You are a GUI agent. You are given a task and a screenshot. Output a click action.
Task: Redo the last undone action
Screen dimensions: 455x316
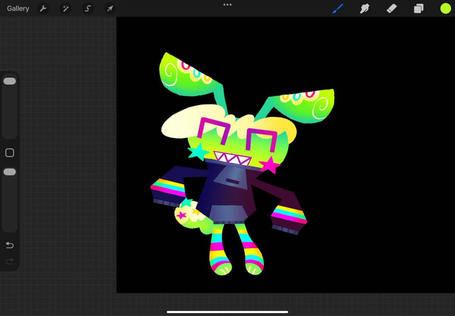click(x=9, y=261)
